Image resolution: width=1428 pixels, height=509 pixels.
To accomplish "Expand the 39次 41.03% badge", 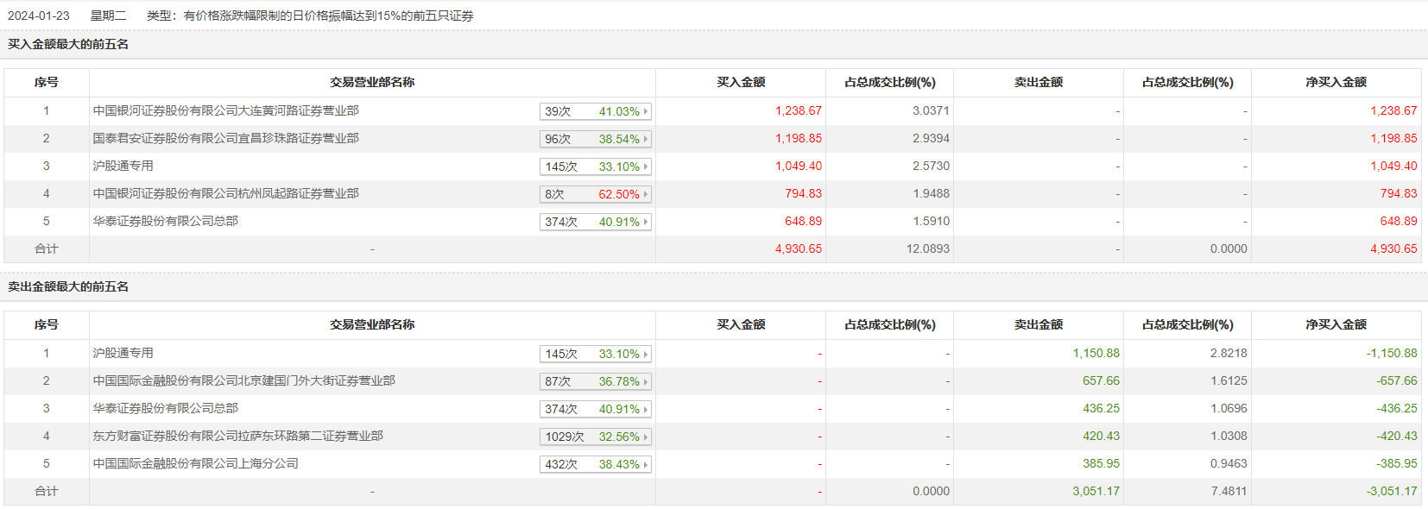I will tap(595, 111).
